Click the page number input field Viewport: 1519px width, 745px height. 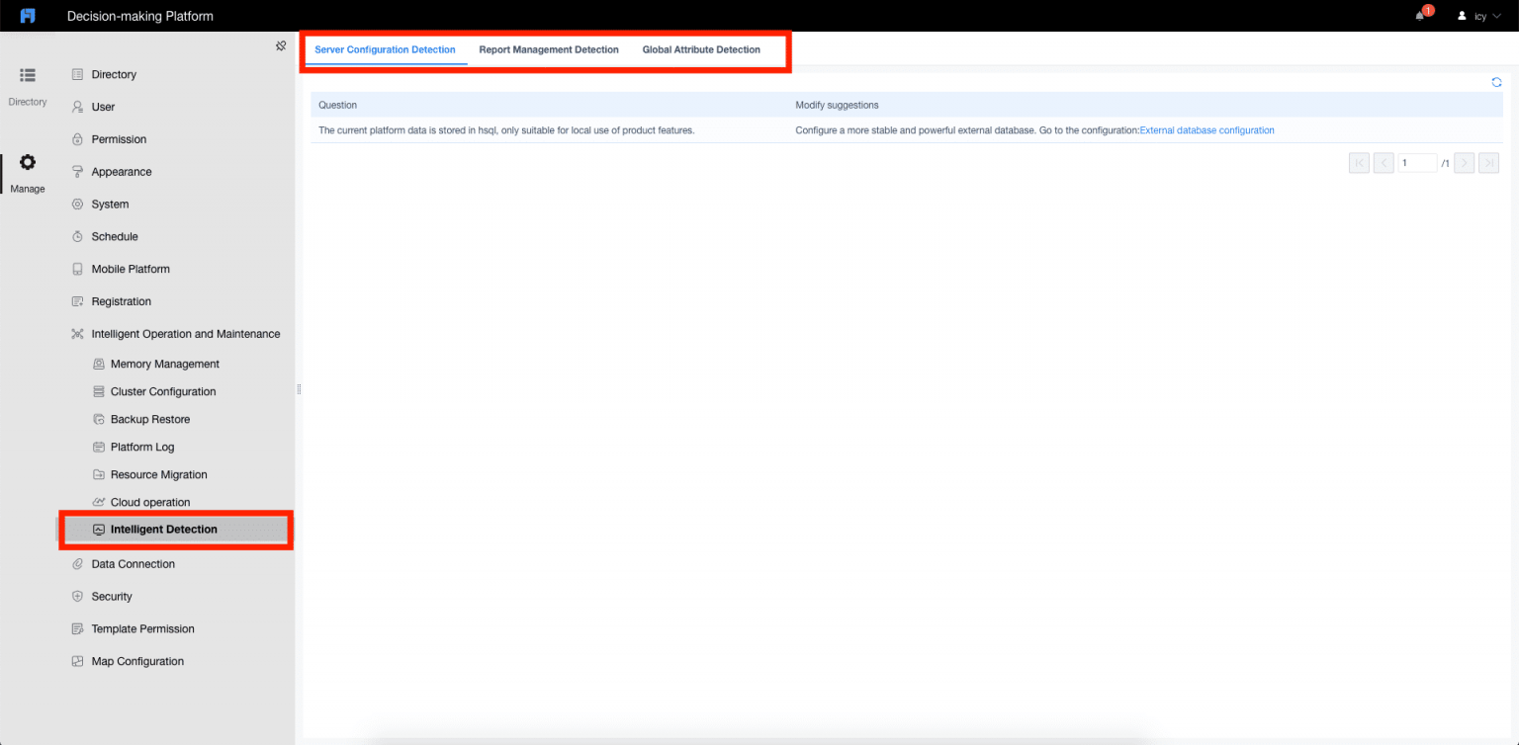click(x=1417, y=162)
